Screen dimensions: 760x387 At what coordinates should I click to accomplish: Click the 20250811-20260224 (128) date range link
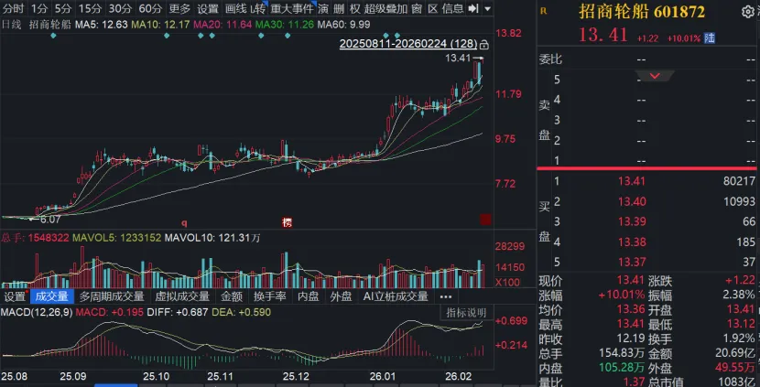[x=408, y=44]
